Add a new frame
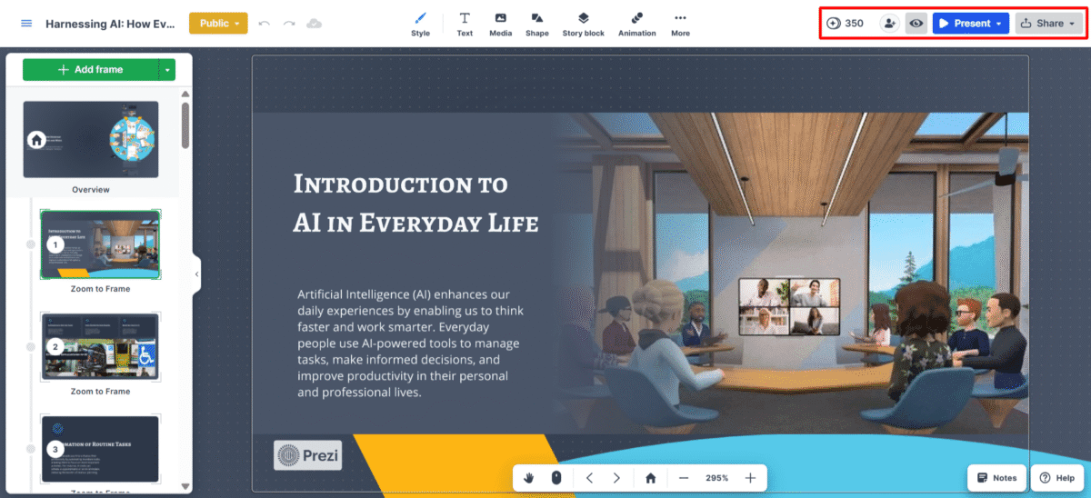1091x498 pixels. coord(90,69)
